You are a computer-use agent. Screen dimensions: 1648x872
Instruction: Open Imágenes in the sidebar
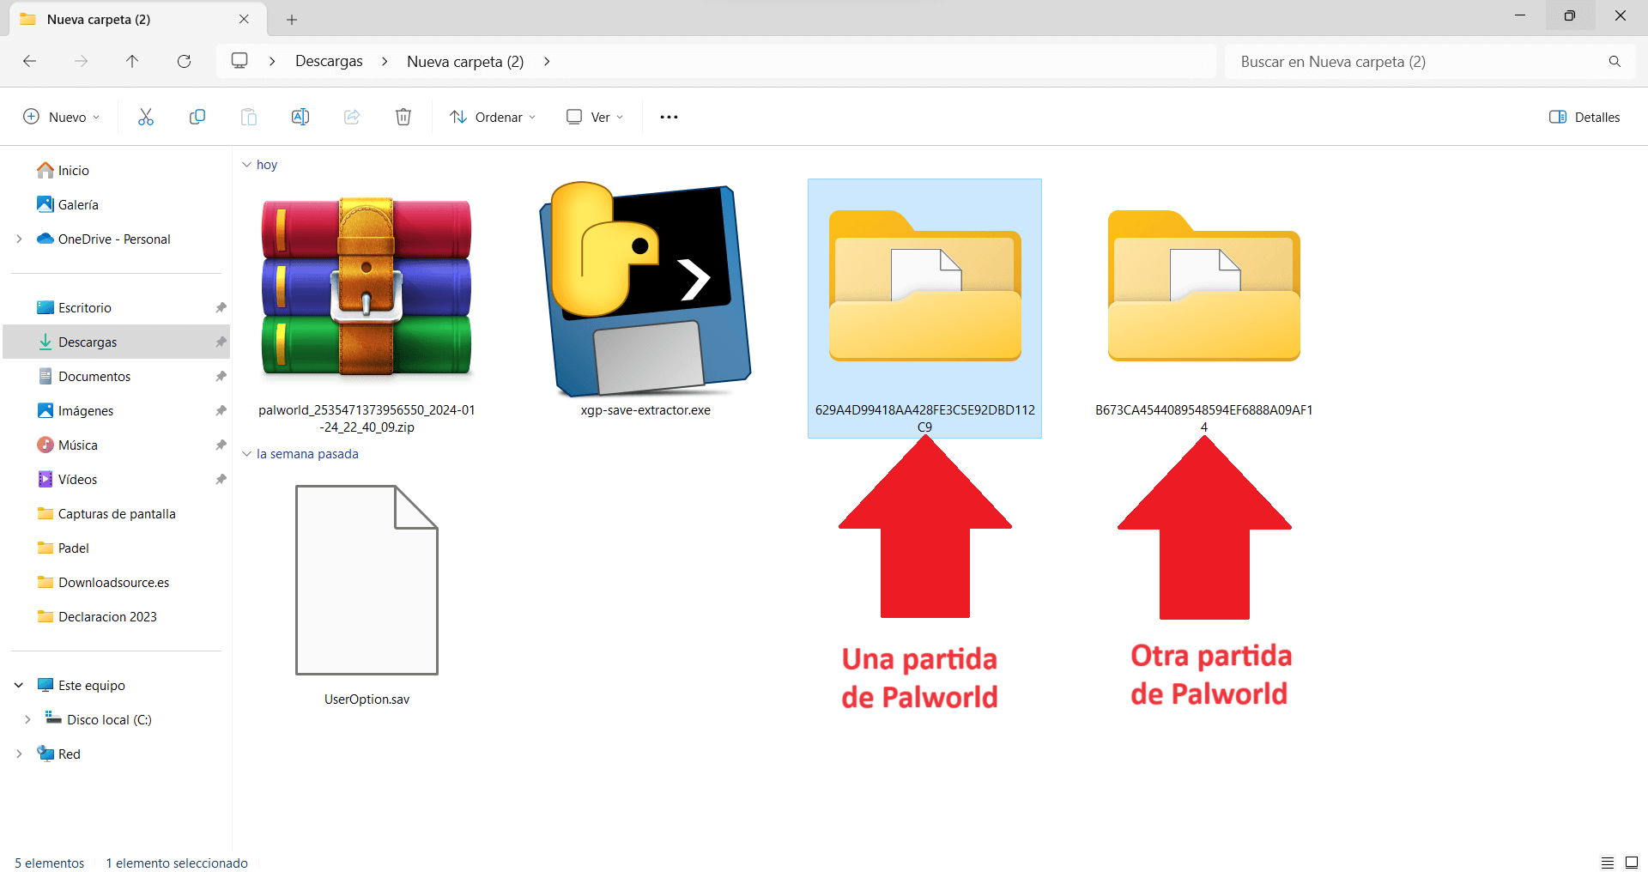point(86,411)
